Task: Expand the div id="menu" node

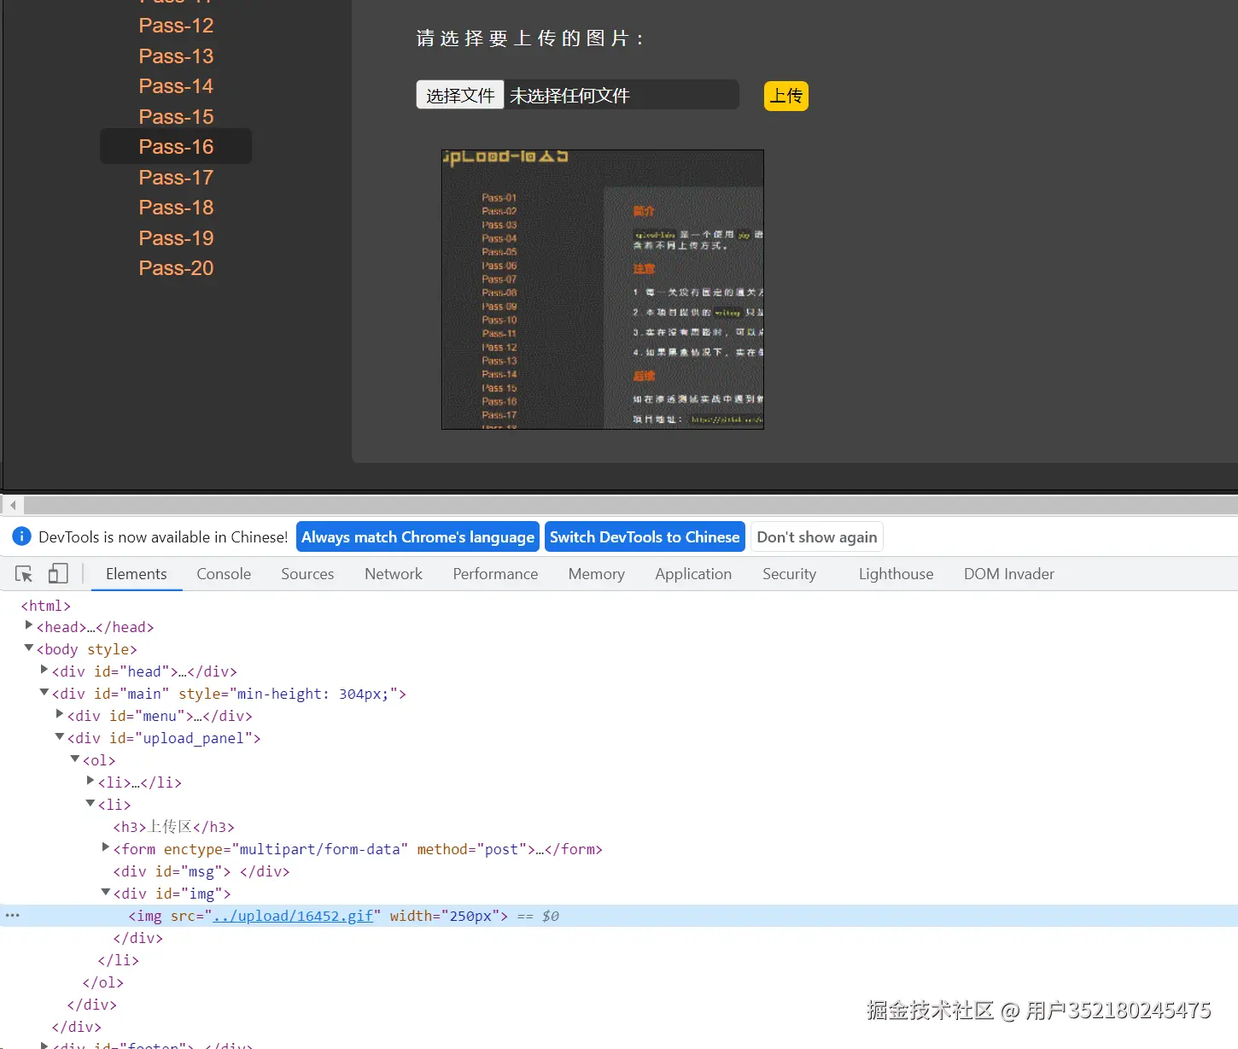Action: [x=60, y=715]
